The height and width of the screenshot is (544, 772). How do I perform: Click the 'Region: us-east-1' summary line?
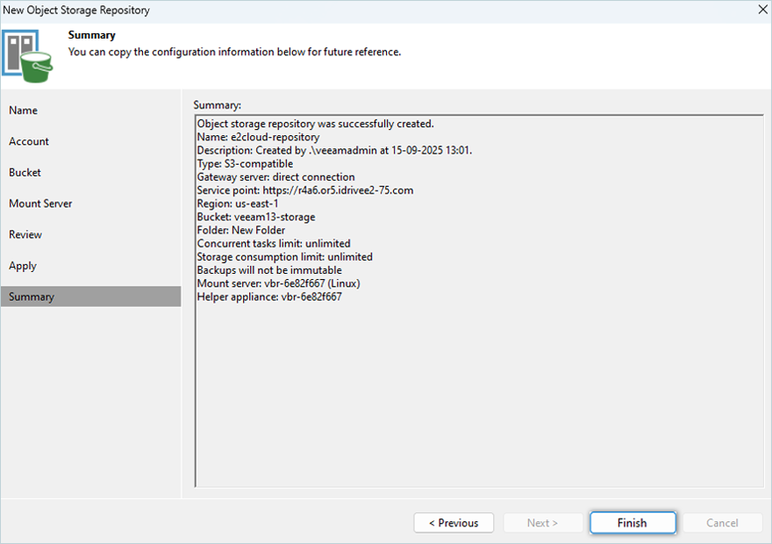238,204
